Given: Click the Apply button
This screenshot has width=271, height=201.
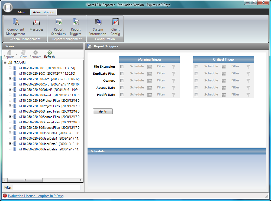Looking at the screenshot, I should tap(103, 111).
